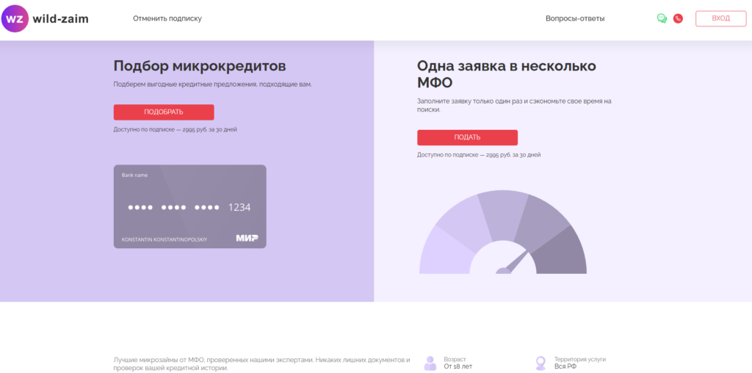
Task: Click the age person icon
Action: tap(430, 363)
